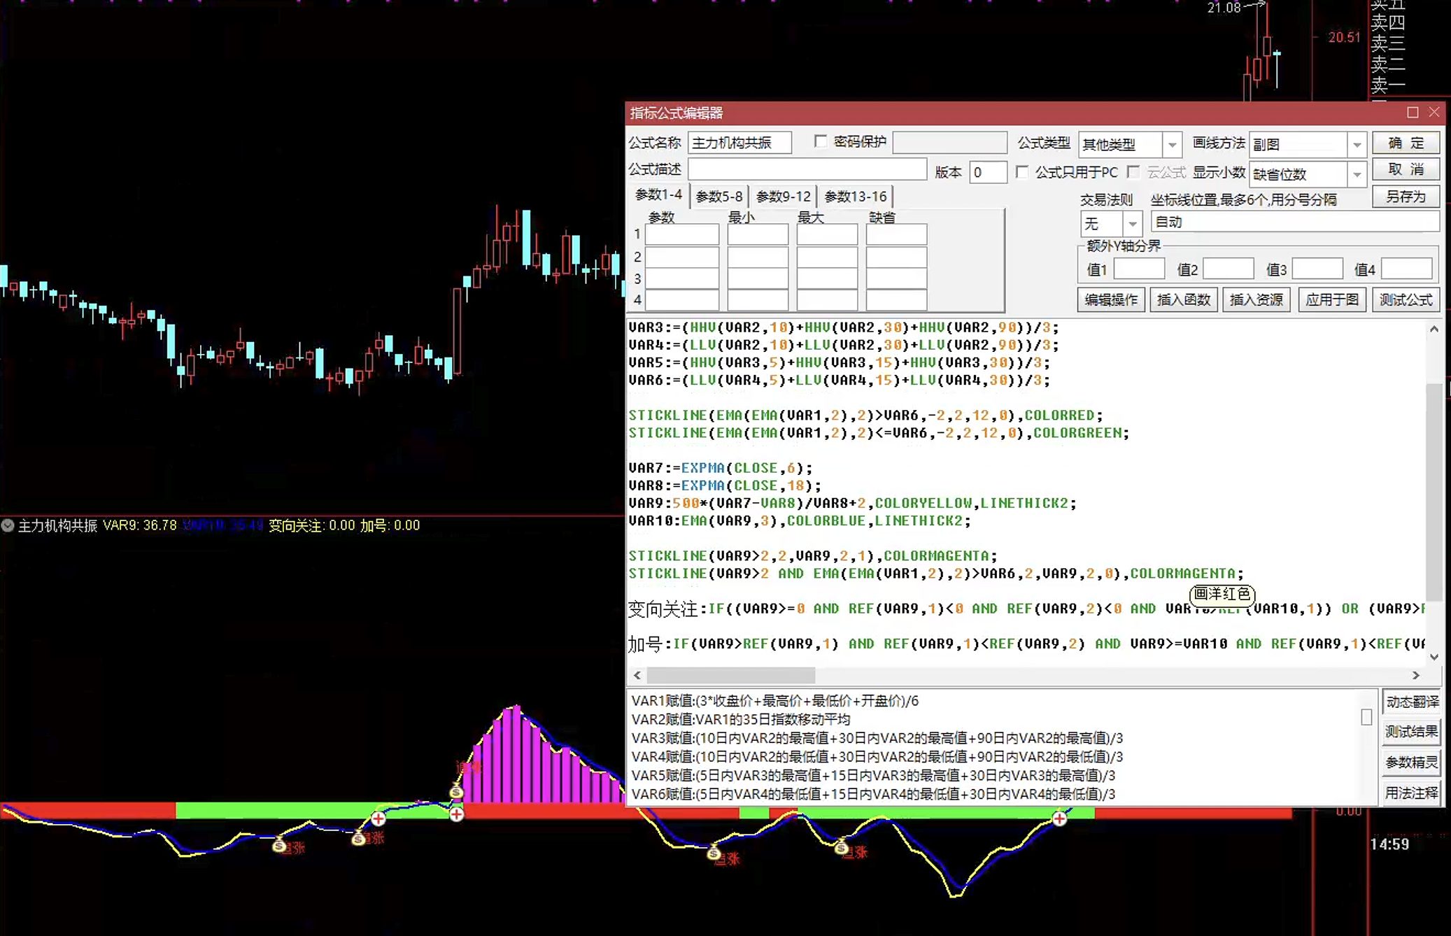Click the 值4 input field
The width and height of the screenshot is (1451, 936).
pyautogui.click(x=1406, y=269)
